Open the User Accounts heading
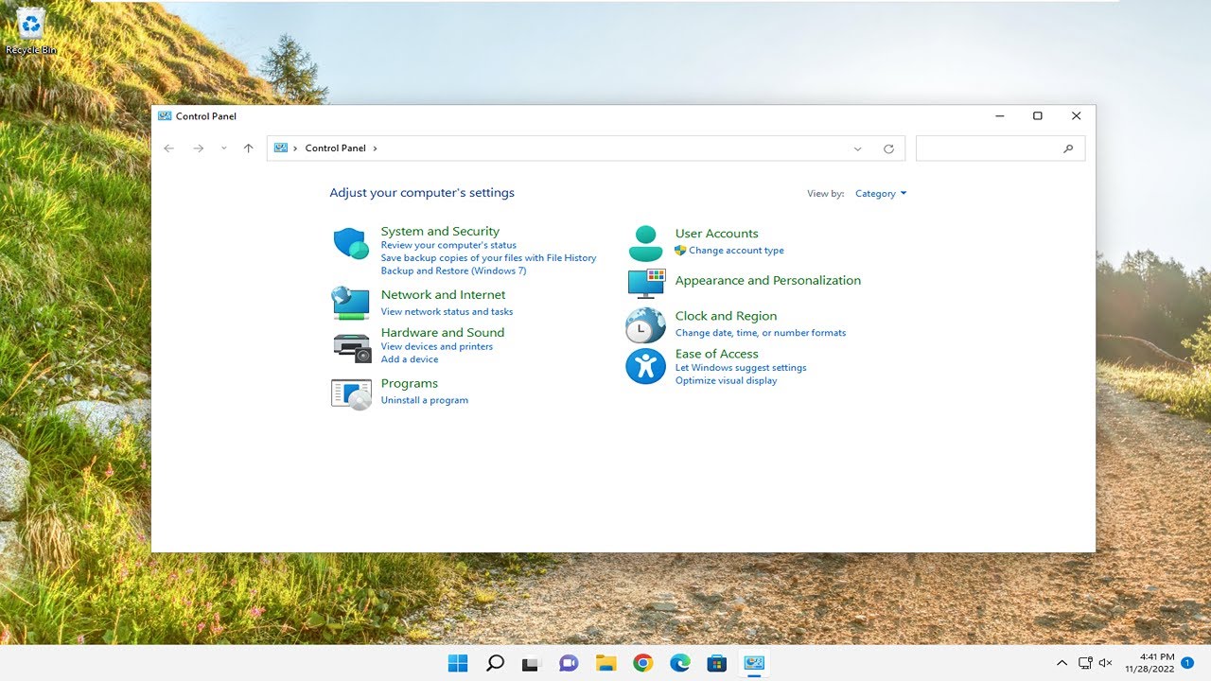1211x681 pixels. click(716, 234)
